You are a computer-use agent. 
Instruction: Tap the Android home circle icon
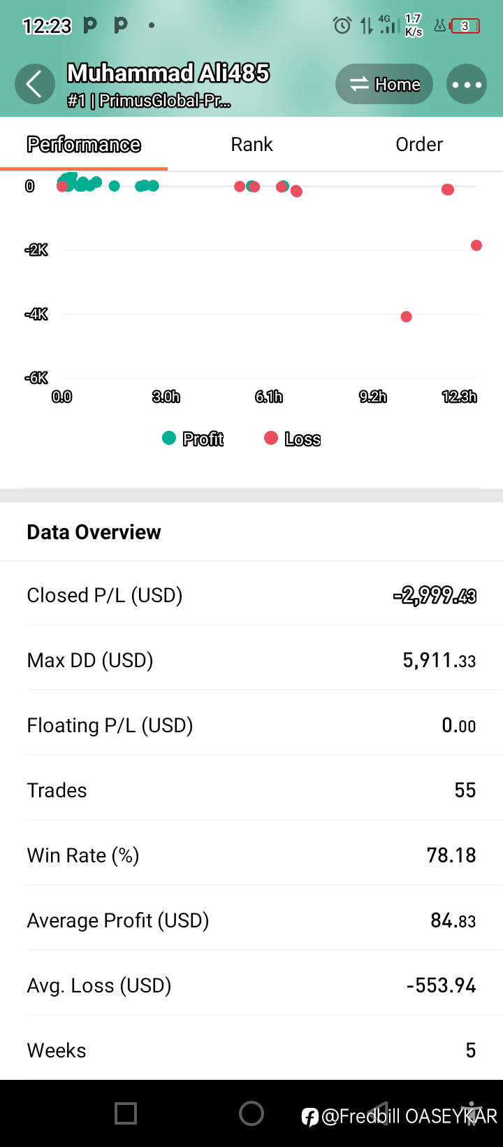point(251,1113)
